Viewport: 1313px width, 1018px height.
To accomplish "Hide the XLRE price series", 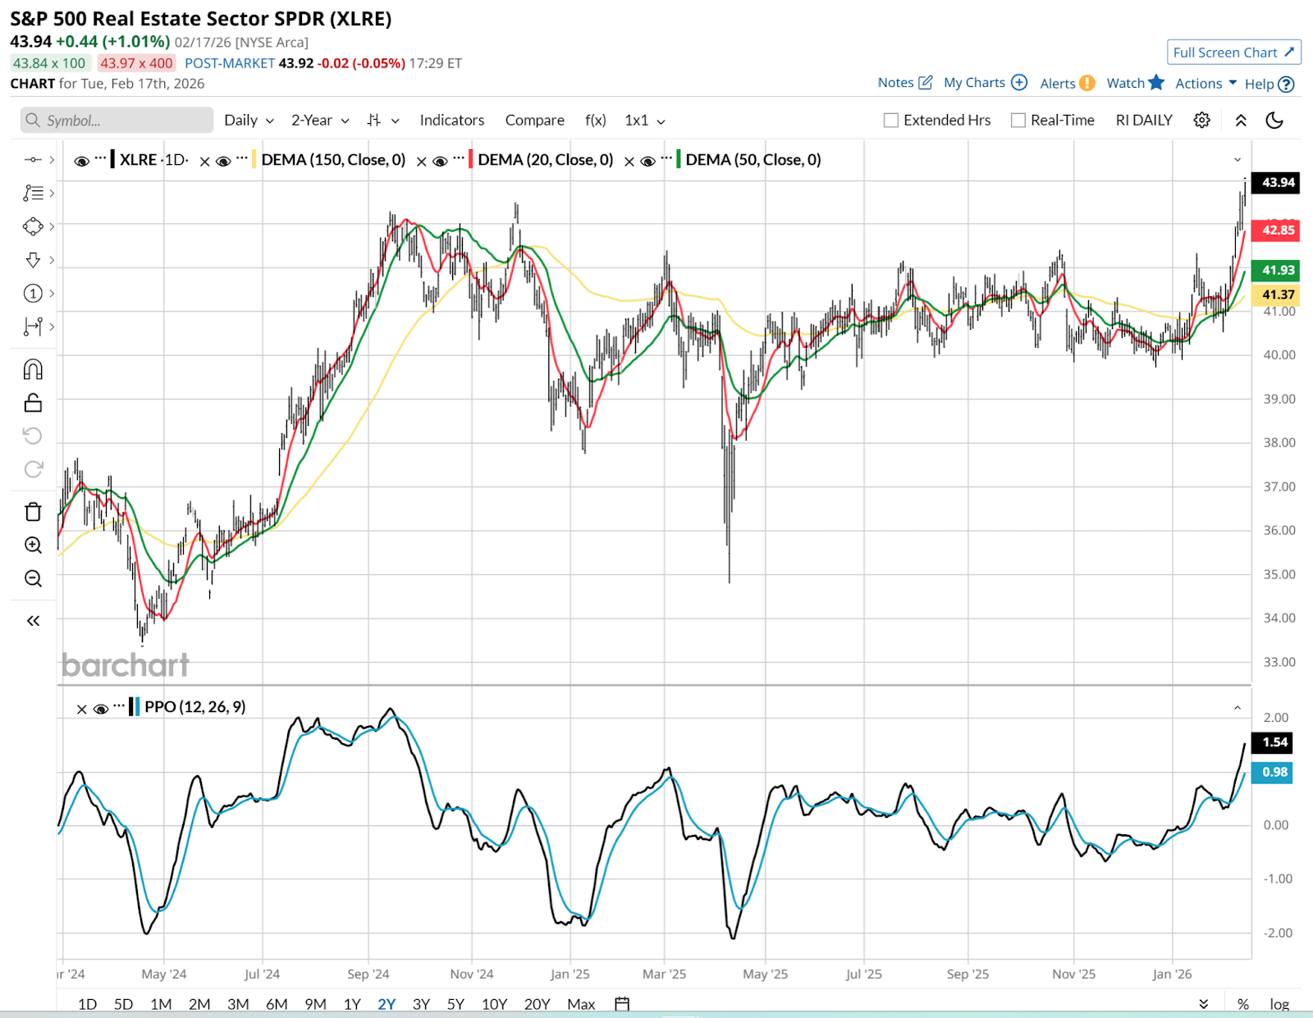I will click(x=81, y=162).
